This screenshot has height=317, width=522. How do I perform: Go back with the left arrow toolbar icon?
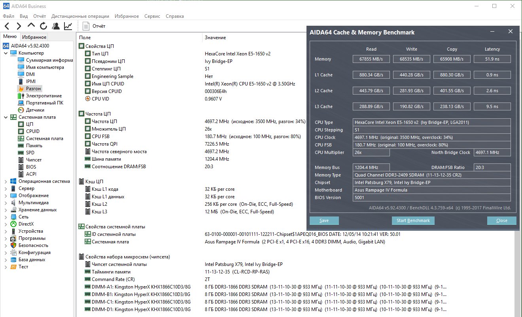(7, 26)
